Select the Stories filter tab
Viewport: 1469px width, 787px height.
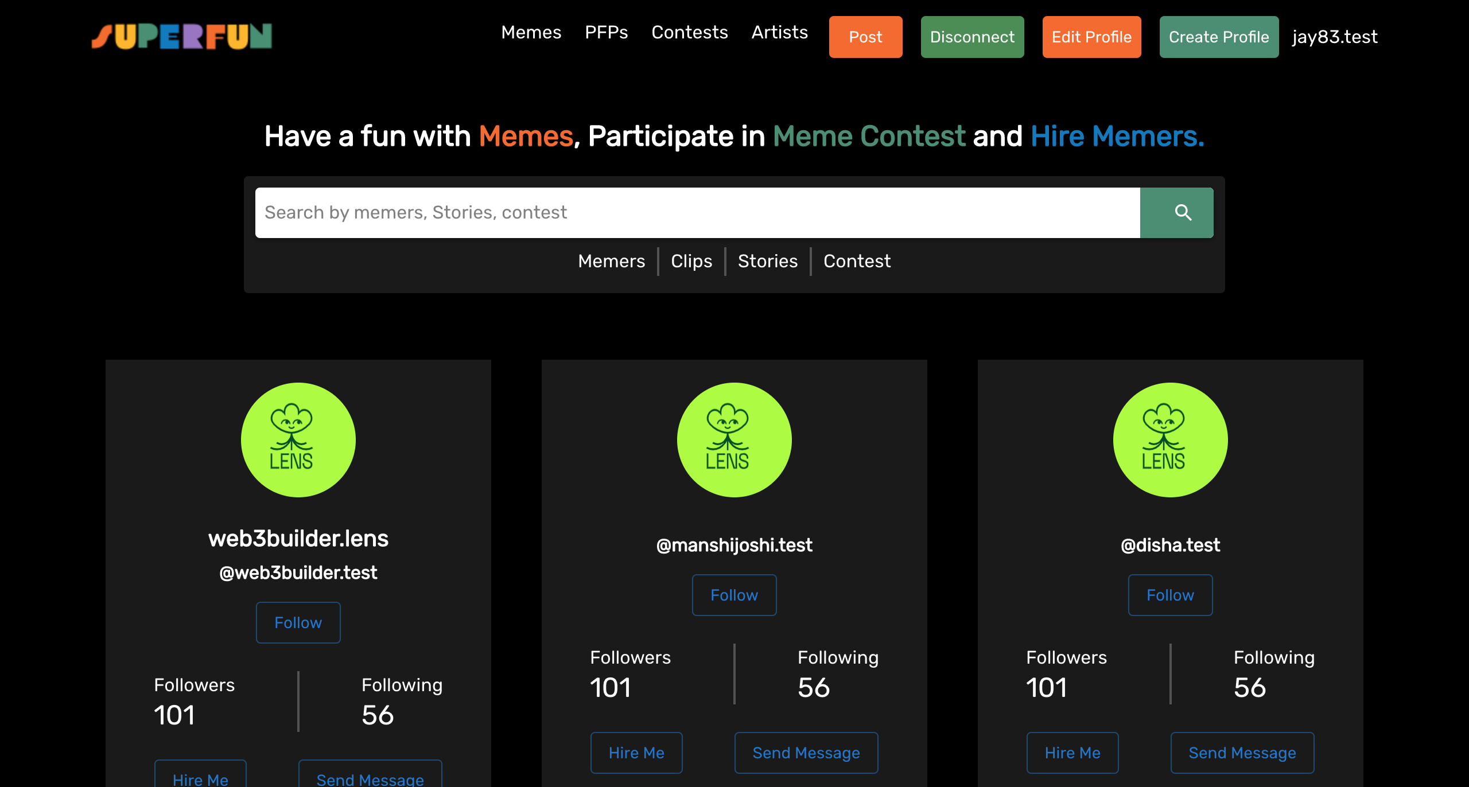(767, 262)
